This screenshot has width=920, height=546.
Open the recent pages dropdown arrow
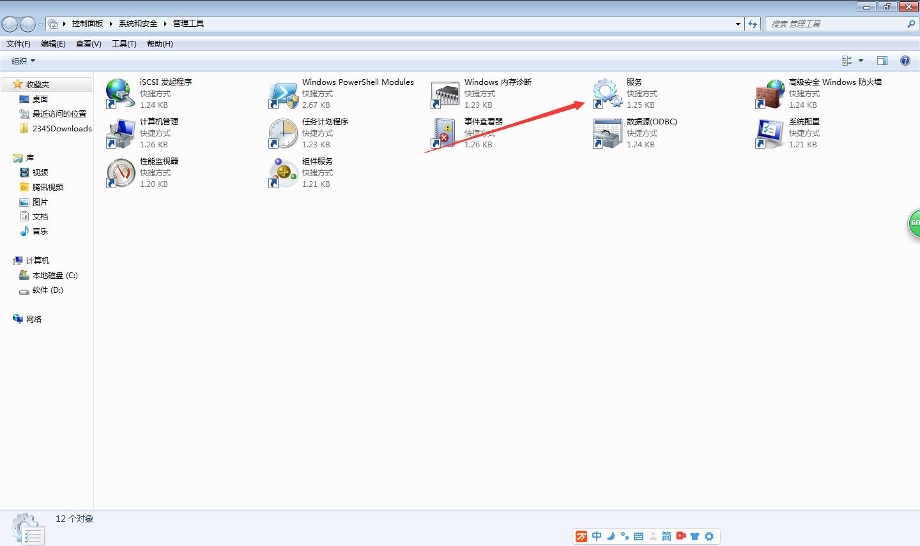41,24
